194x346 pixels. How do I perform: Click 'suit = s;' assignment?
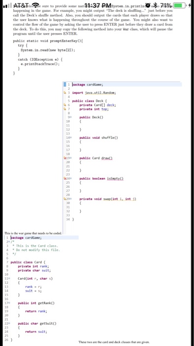[x=33, y=291]
